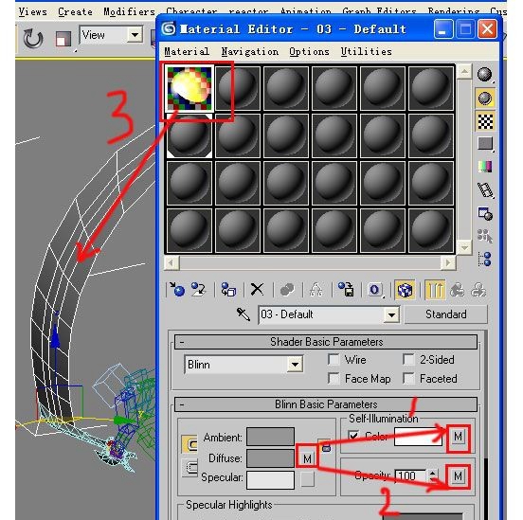Click the Diffuse map M button
Screen dimensions: 523x520
click(x=307, y=458)
